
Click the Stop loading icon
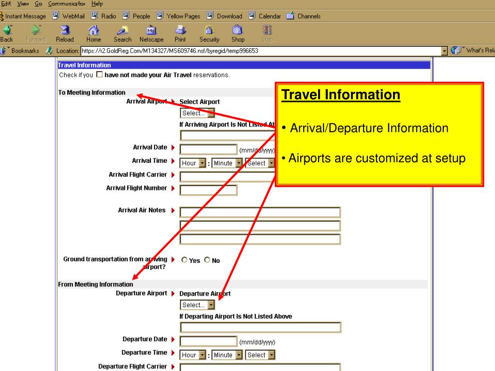[267, 33]
